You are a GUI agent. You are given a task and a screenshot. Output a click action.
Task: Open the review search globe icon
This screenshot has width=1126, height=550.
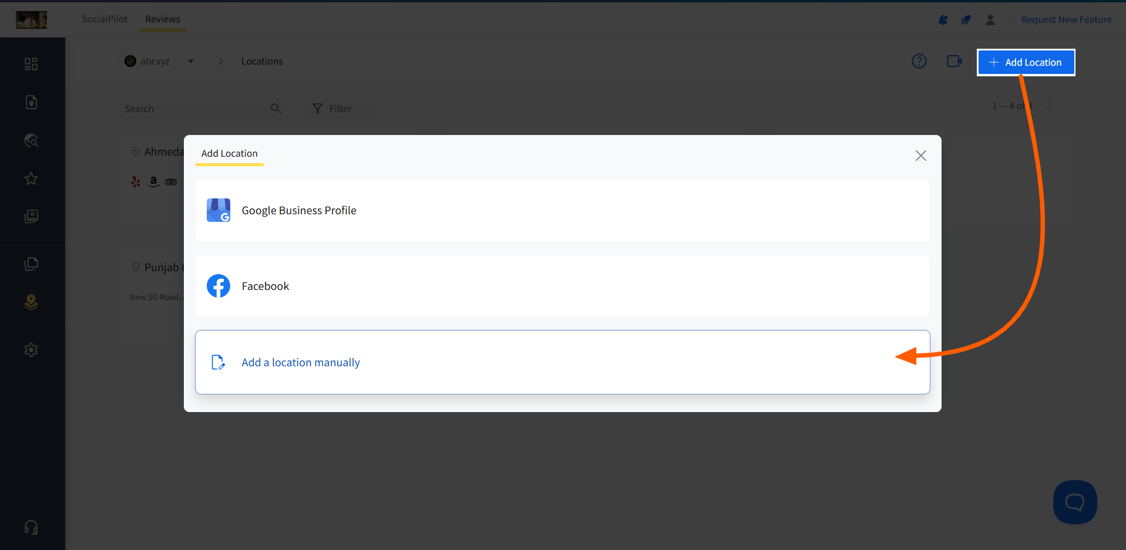pos(31,140)
